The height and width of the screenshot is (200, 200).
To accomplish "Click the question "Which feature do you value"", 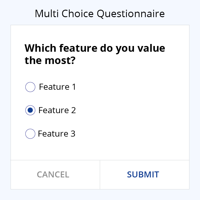I will click(x=95, y=48).
